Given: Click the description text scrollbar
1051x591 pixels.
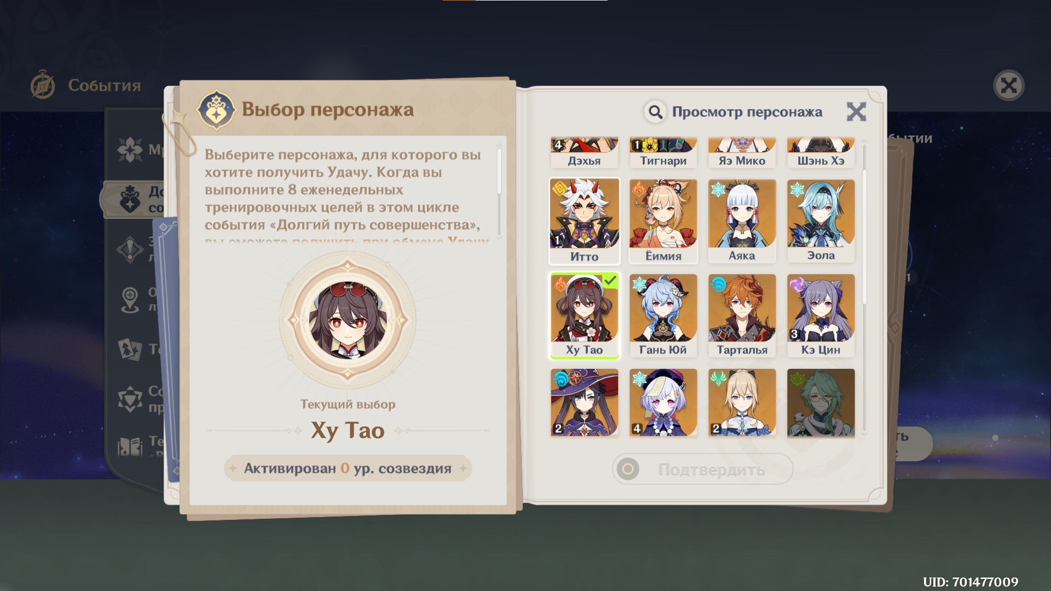Looking at the screenshot, I should [x=499, y=171].
